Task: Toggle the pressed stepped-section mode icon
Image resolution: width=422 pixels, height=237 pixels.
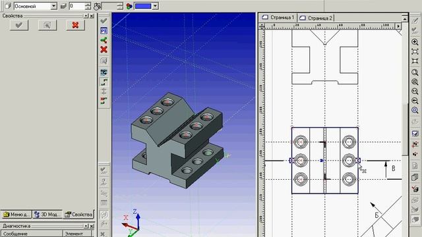Action: 104,82
